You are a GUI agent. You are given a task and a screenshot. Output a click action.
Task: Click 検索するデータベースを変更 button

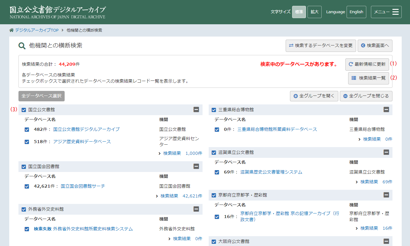pyautogui.click(x=321, y=45)
